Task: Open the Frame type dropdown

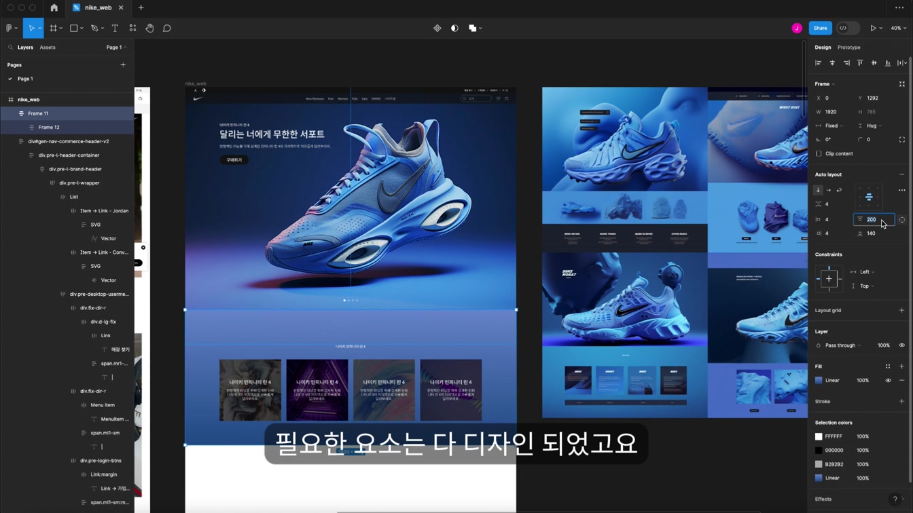Action: [825, 84]
